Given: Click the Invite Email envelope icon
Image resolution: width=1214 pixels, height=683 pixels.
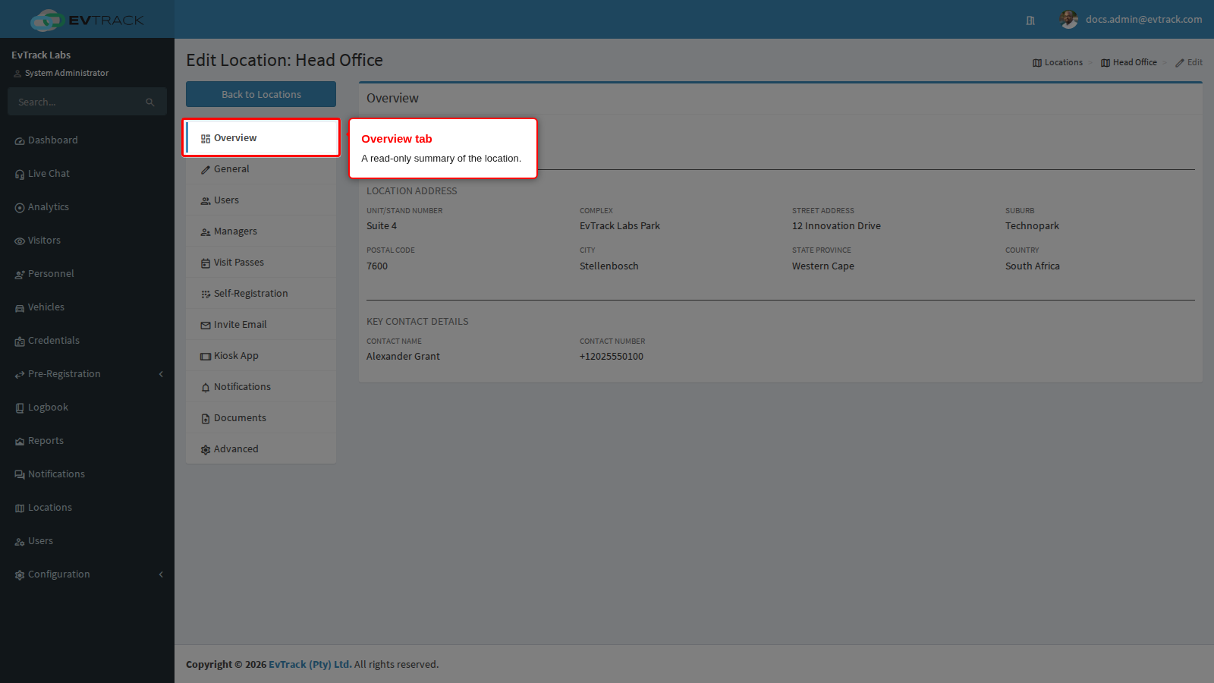Looking at the screenshot, I should [x=206, y=326].
